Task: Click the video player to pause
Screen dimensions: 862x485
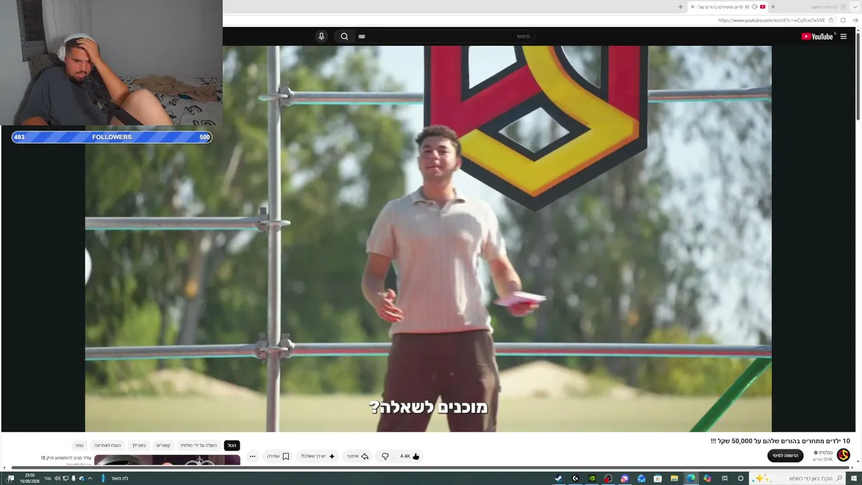Action: (428, 238)
